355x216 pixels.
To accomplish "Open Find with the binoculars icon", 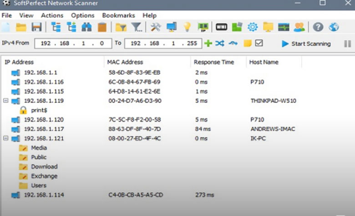I will pos(86,27).
